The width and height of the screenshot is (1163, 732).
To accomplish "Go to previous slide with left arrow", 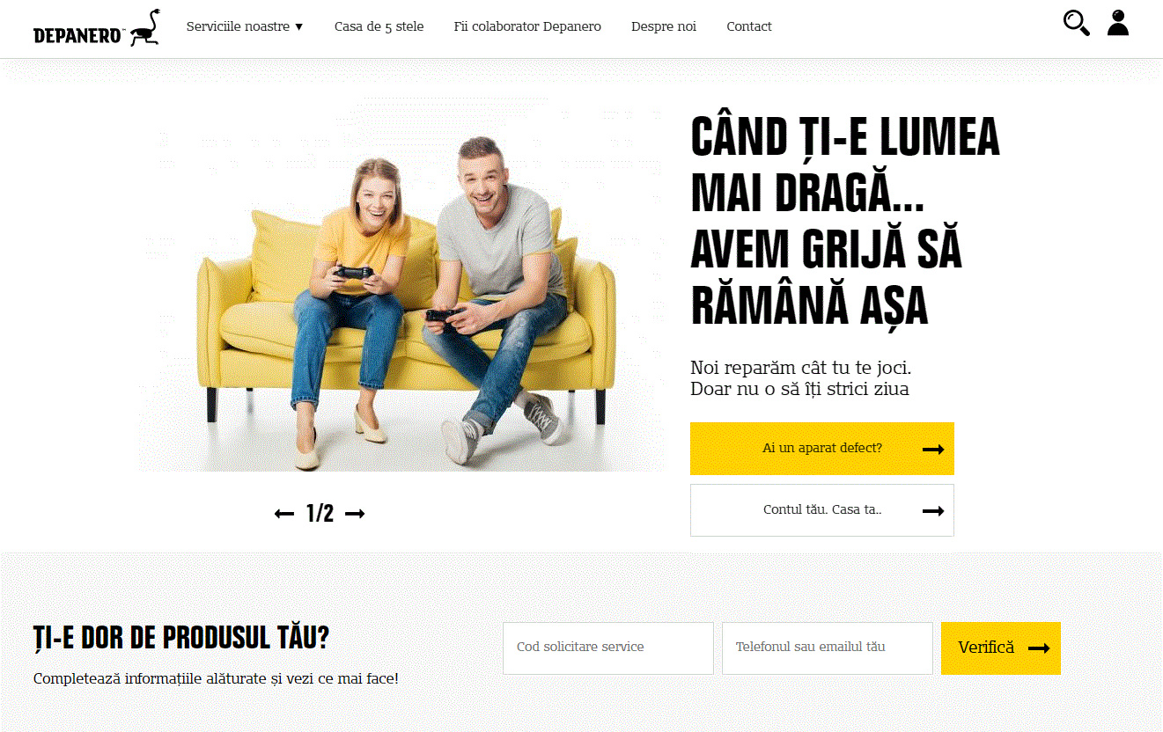I will coord(284,514).
